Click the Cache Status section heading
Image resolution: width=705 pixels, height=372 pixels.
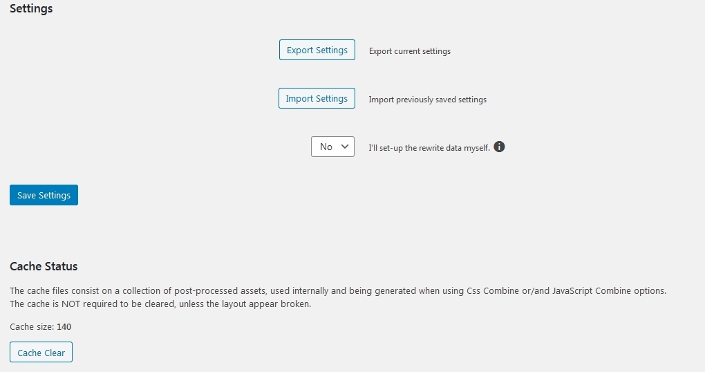44,266
